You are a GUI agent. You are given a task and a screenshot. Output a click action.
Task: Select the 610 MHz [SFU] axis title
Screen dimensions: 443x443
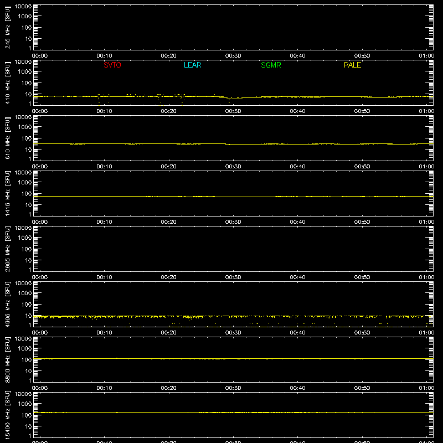tap(7, 138)
